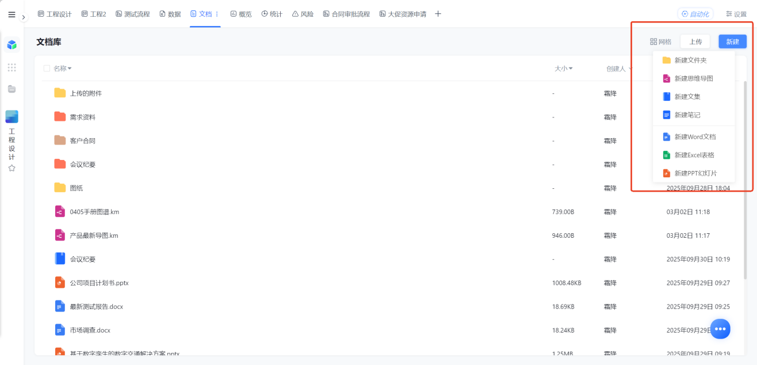Select 新建Excel表格 from menu

694,155
